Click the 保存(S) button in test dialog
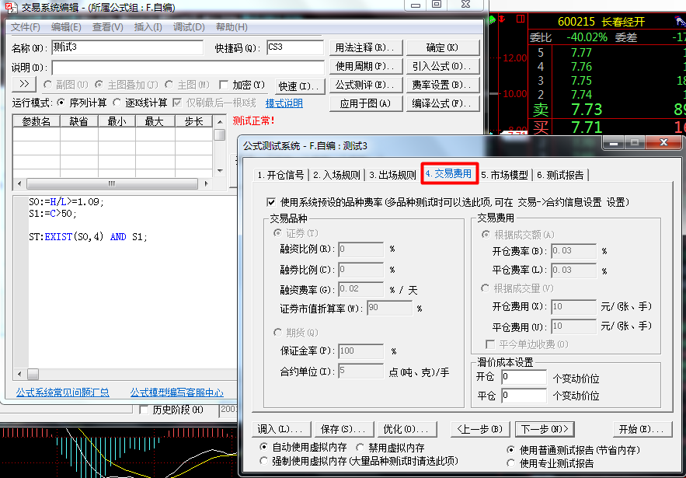The height and width of the screenshot is (478, 686). pos(344,429)
